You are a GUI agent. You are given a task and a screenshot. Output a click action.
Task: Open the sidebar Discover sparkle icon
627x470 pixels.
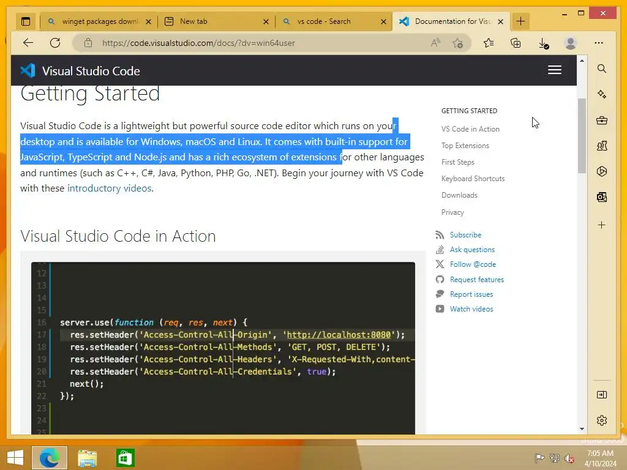(x=602, y=94)
